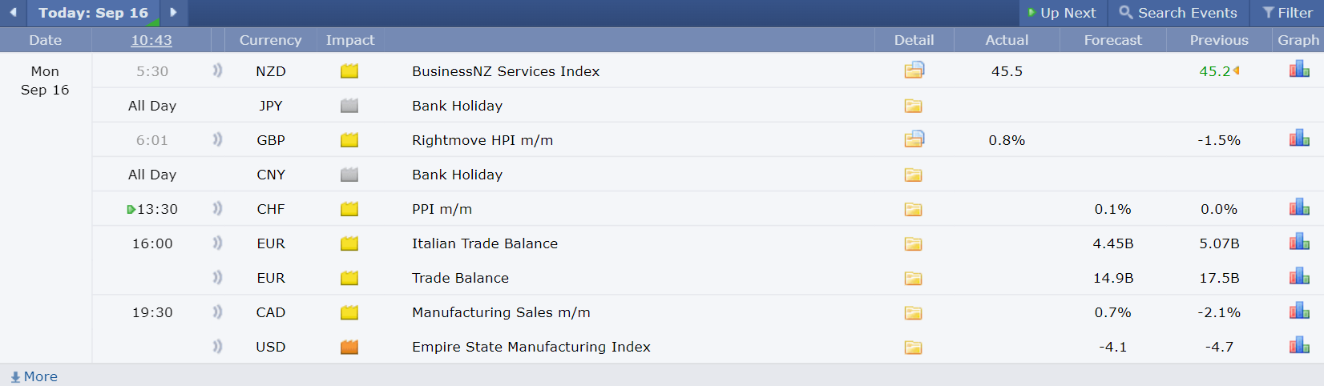The image size is (1324, 386).
Task: Open graph for Manufacturing Sales m/m
Action: coord(1299,312)
